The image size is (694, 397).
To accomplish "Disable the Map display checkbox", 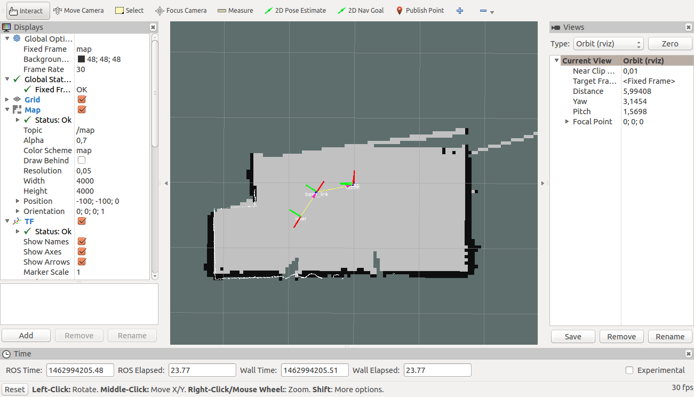I will pyautogui.click(x=82, y=110).
